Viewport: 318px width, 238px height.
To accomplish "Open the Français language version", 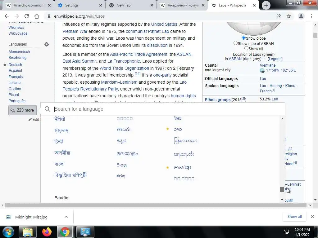I will point(16,77).
